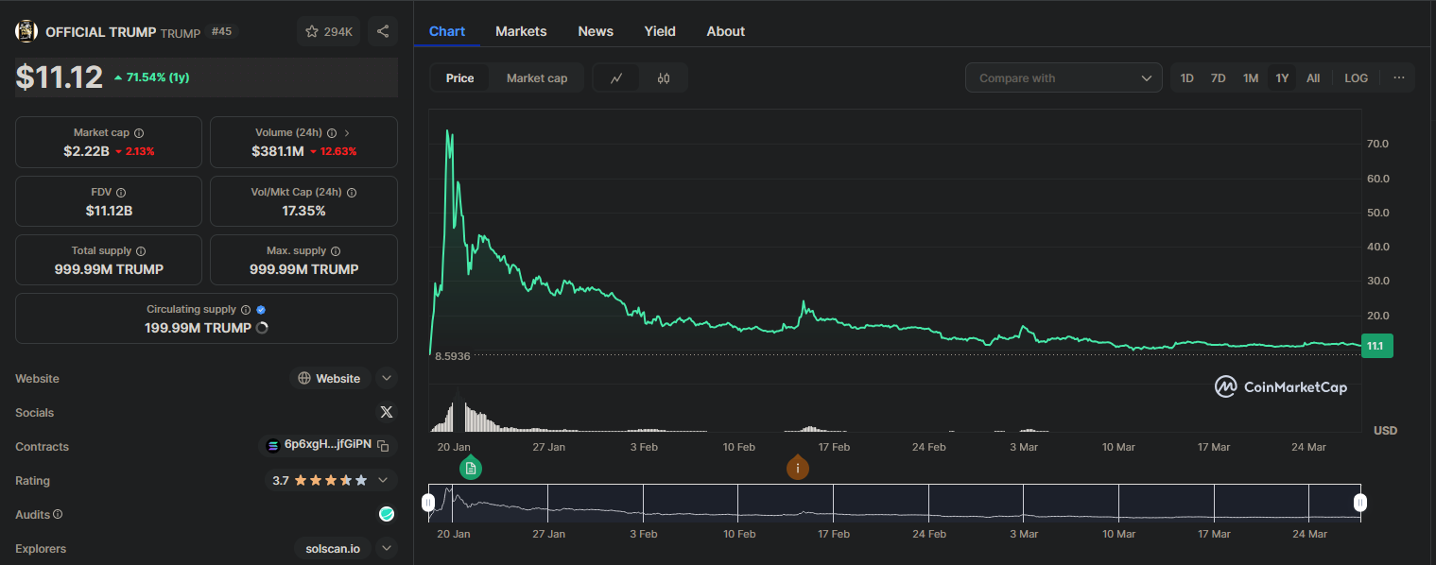Click the $2.22B market cap value

tap(86, 151)
